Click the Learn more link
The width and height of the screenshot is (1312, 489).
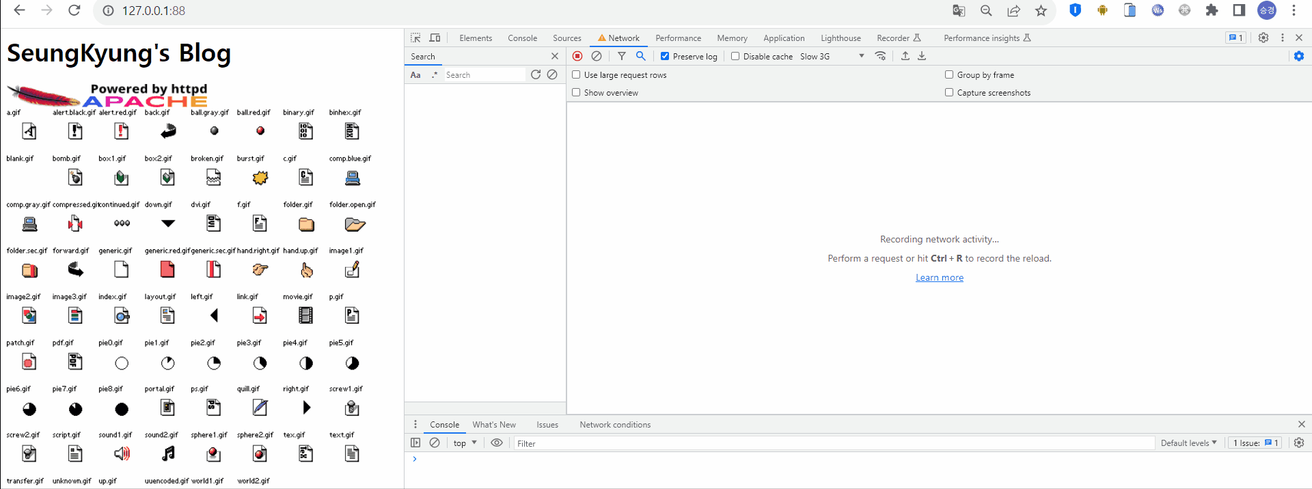point(940,277)
